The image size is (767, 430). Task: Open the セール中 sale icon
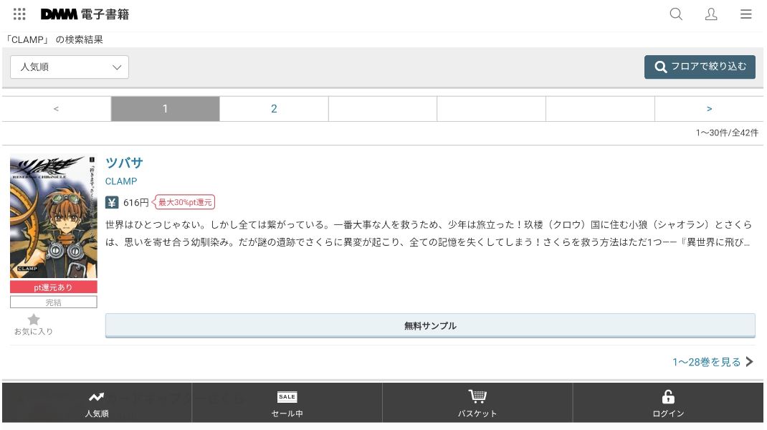click(x=287, y=397)
